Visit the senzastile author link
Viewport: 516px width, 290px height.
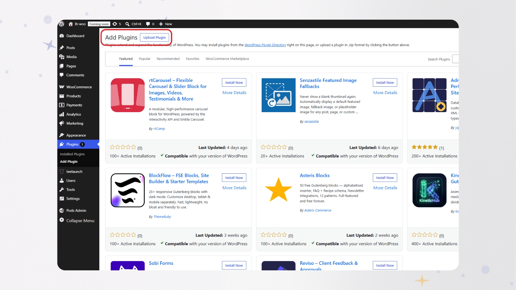(x=312, y=122)
